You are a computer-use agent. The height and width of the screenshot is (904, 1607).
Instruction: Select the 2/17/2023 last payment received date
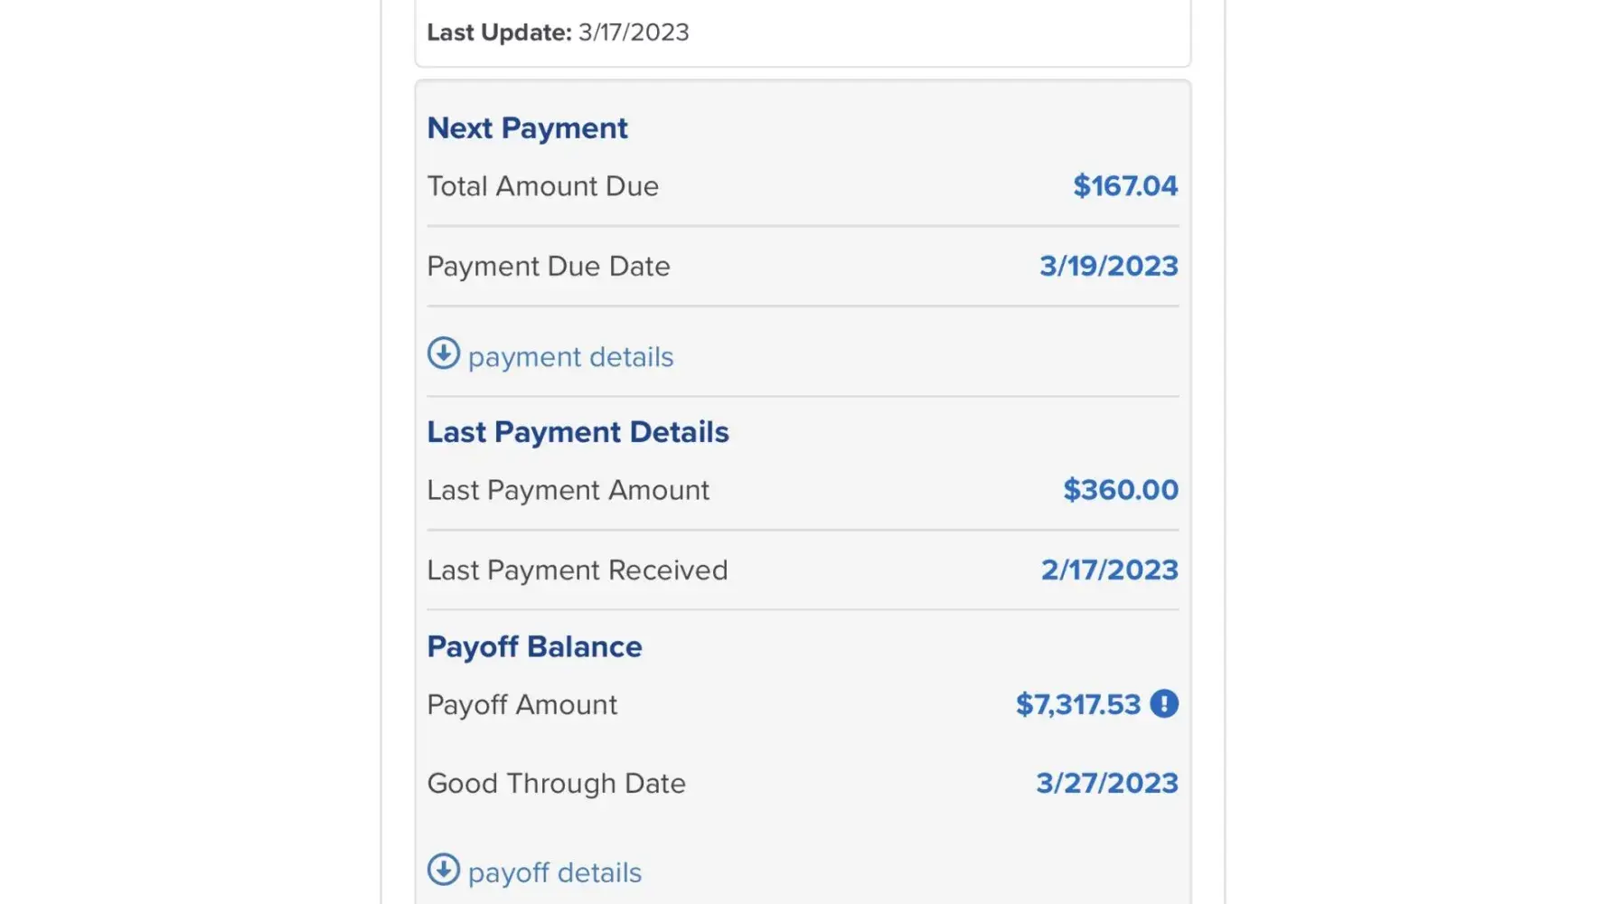(1109, 570)
